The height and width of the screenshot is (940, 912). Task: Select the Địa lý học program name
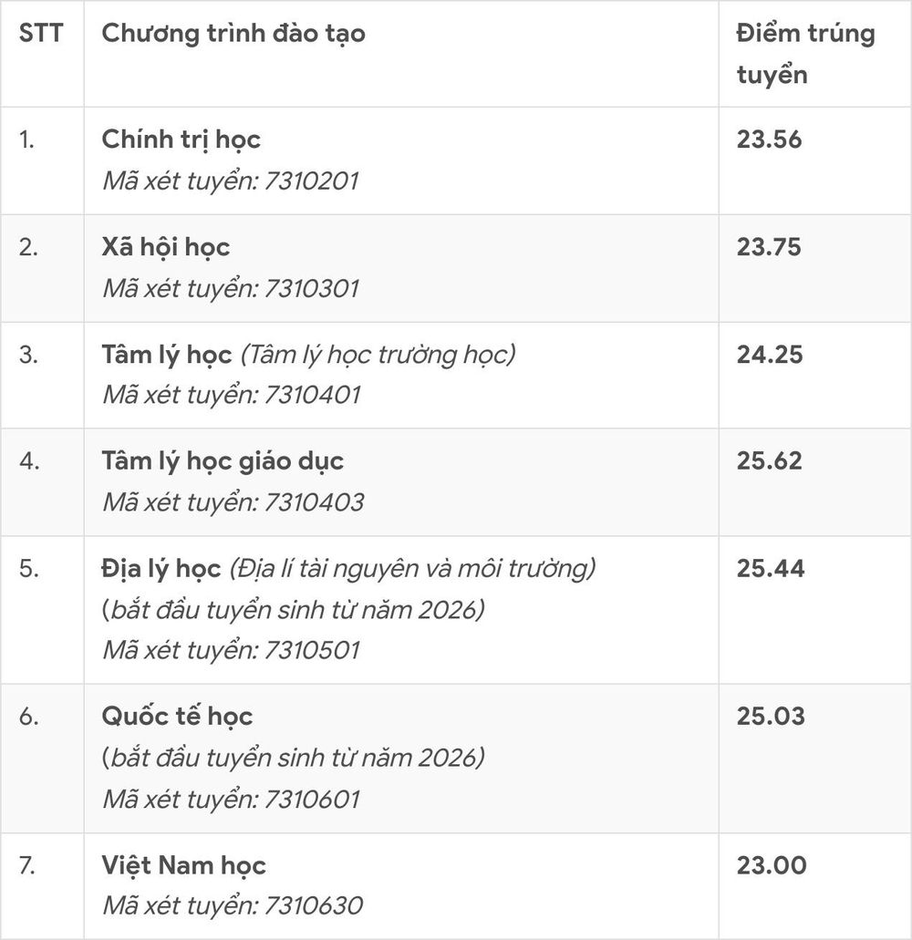click(x=161, y=569)
